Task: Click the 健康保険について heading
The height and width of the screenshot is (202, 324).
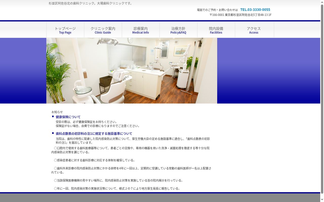Action: [x=68, y=117]
